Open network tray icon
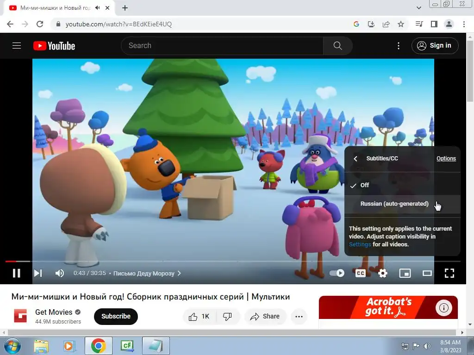 tap(405, 346)
